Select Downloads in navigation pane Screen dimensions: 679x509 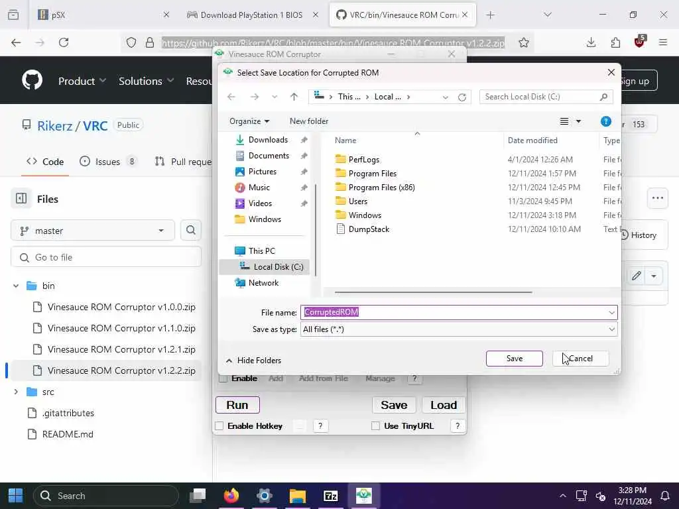click(268, 139)
